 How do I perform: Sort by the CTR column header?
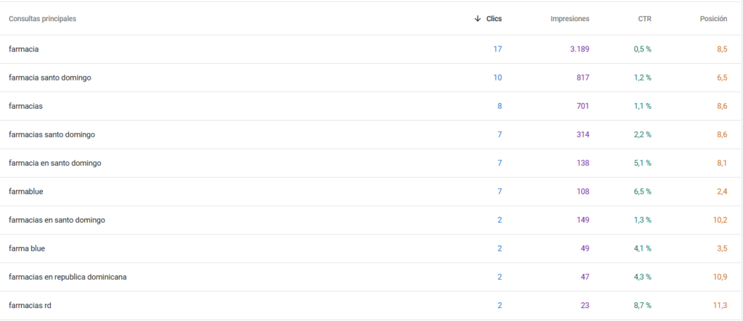tap(644, 19)
